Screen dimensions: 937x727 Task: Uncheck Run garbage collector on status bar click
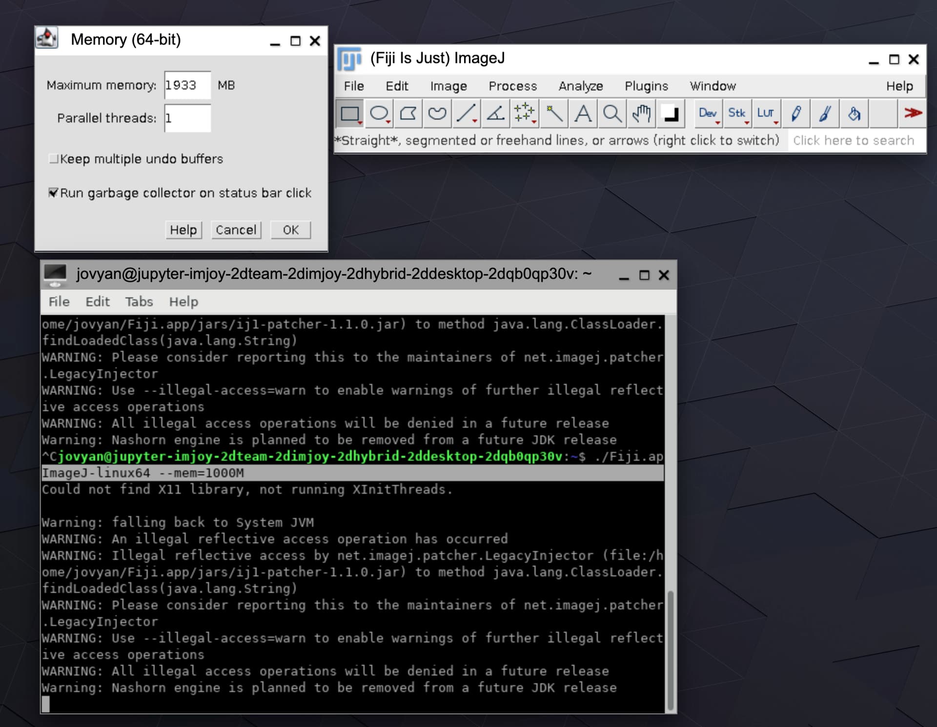tap(54, 193)
